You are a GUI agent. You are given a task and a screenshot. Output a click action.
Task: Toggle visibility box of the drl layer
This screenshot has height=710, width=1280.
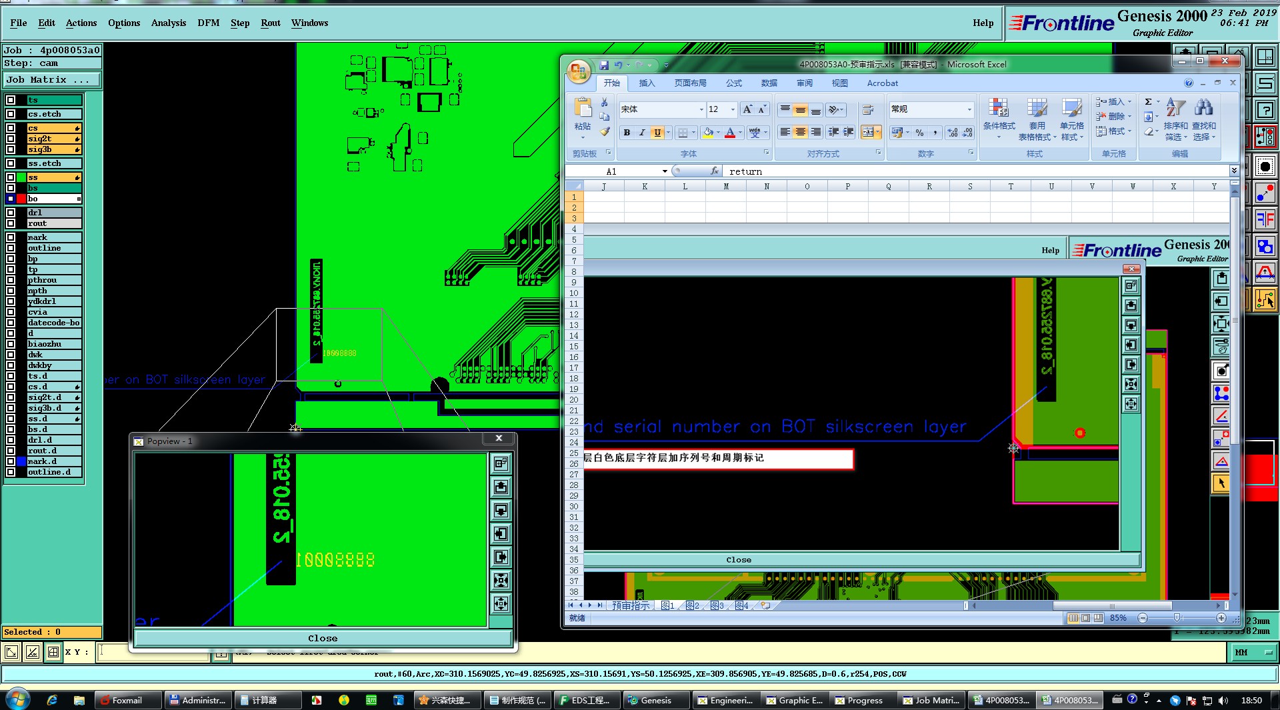[x=11, y=213]
